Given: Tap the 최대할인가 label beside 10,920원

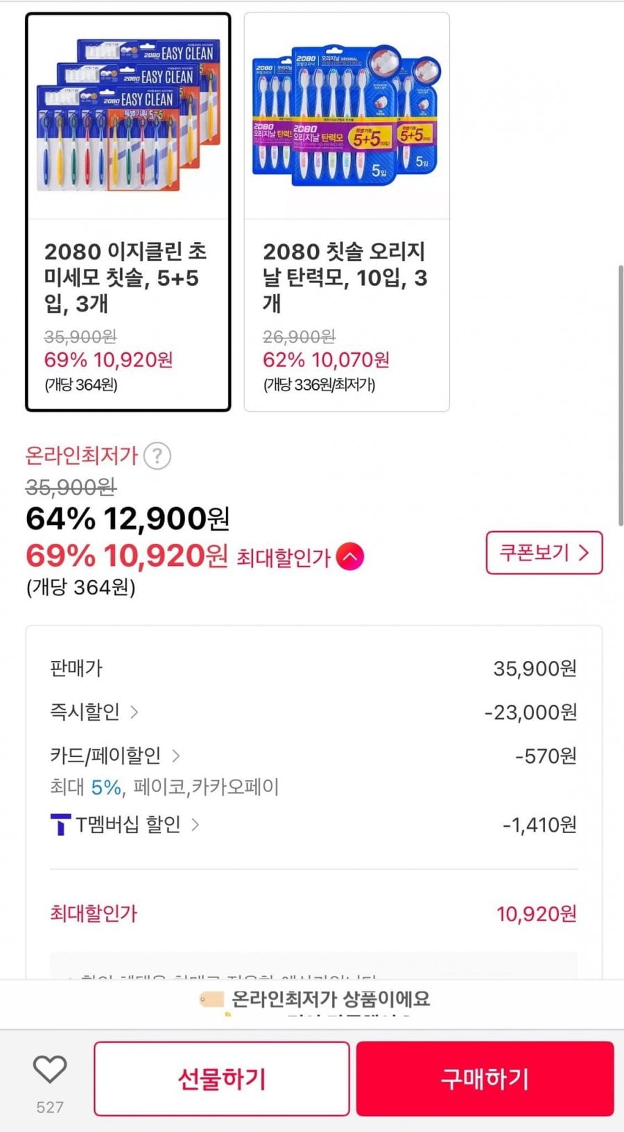Looking at the screenshot, I should (x=283, y=558).
